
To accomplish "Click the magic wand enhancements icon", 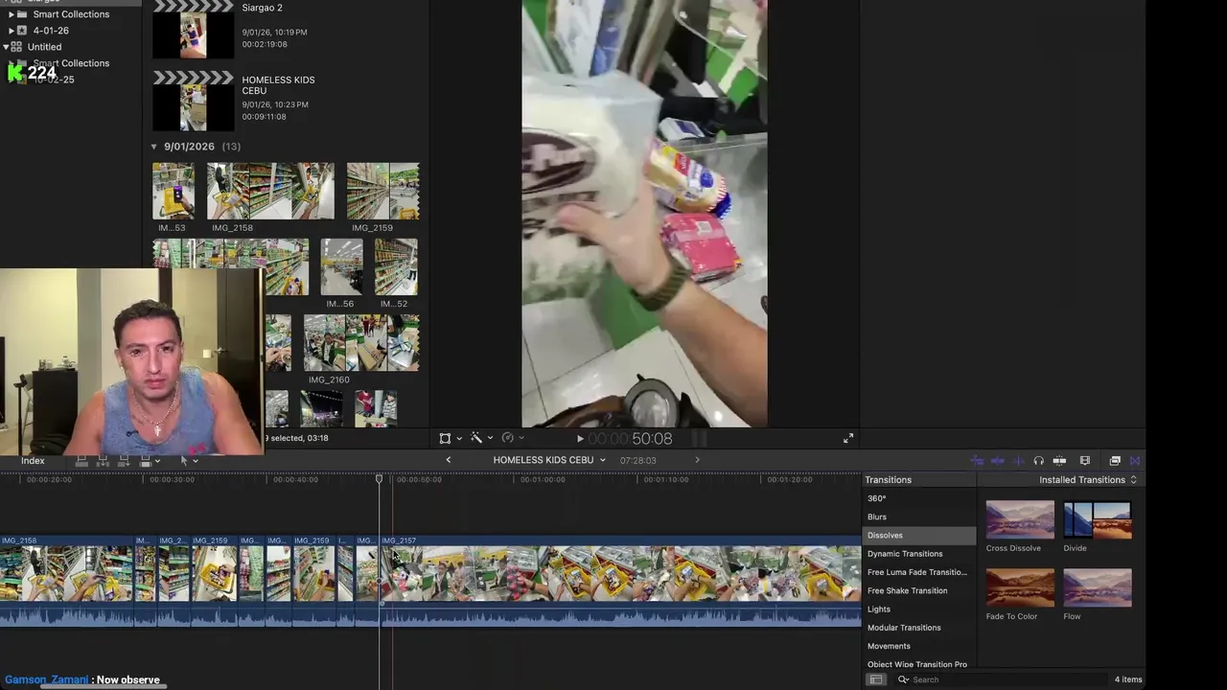I will [x=476, y=438].
